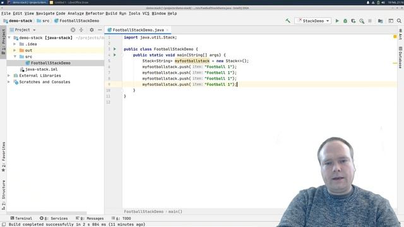This screenshot has height=227, width=404.
Task: Open StackDemo run configuration dropdown
Action: point(313,21)
